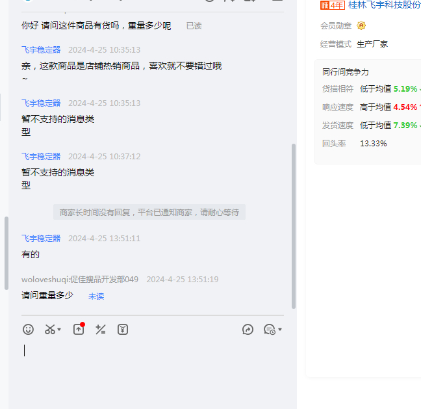Open the emoji picker in chat toolbar

(28, 330)
